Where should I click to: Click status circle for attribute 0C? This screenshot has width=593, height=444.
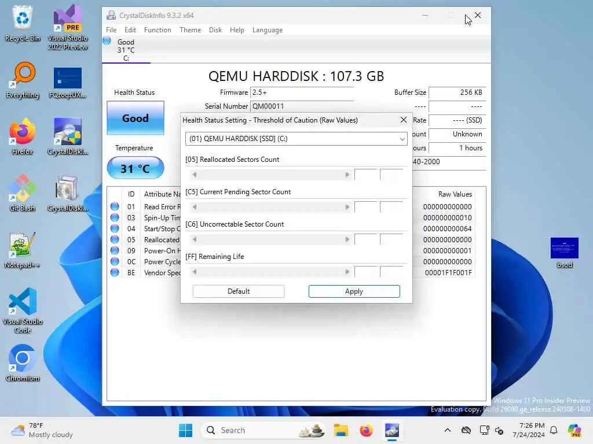coord(115,261)
